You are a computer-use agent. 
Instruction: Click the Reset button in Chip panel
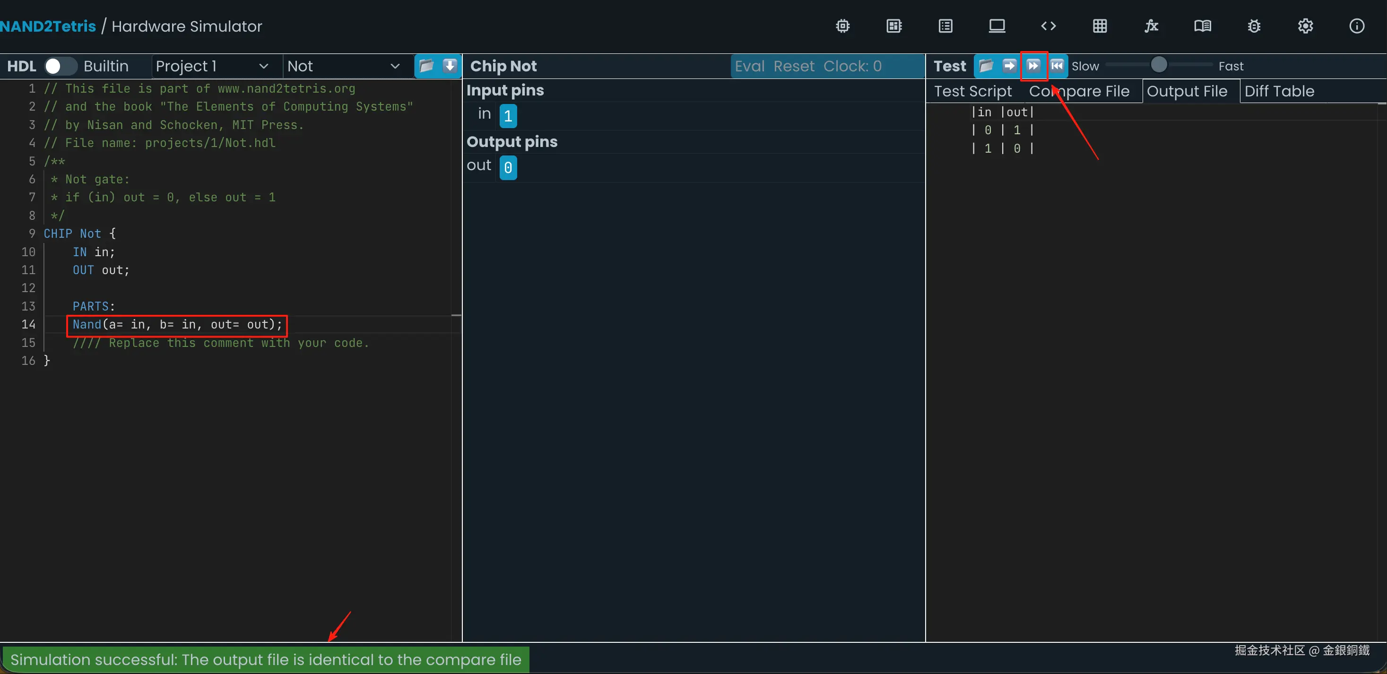794,66
